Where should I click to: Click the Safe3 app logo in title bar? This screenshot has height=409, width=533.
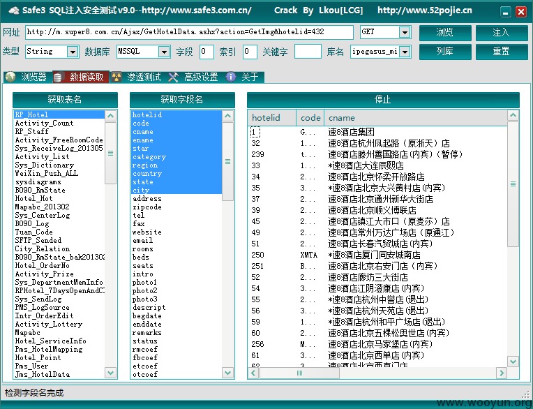pyautogui.click(x=14, y=10)
